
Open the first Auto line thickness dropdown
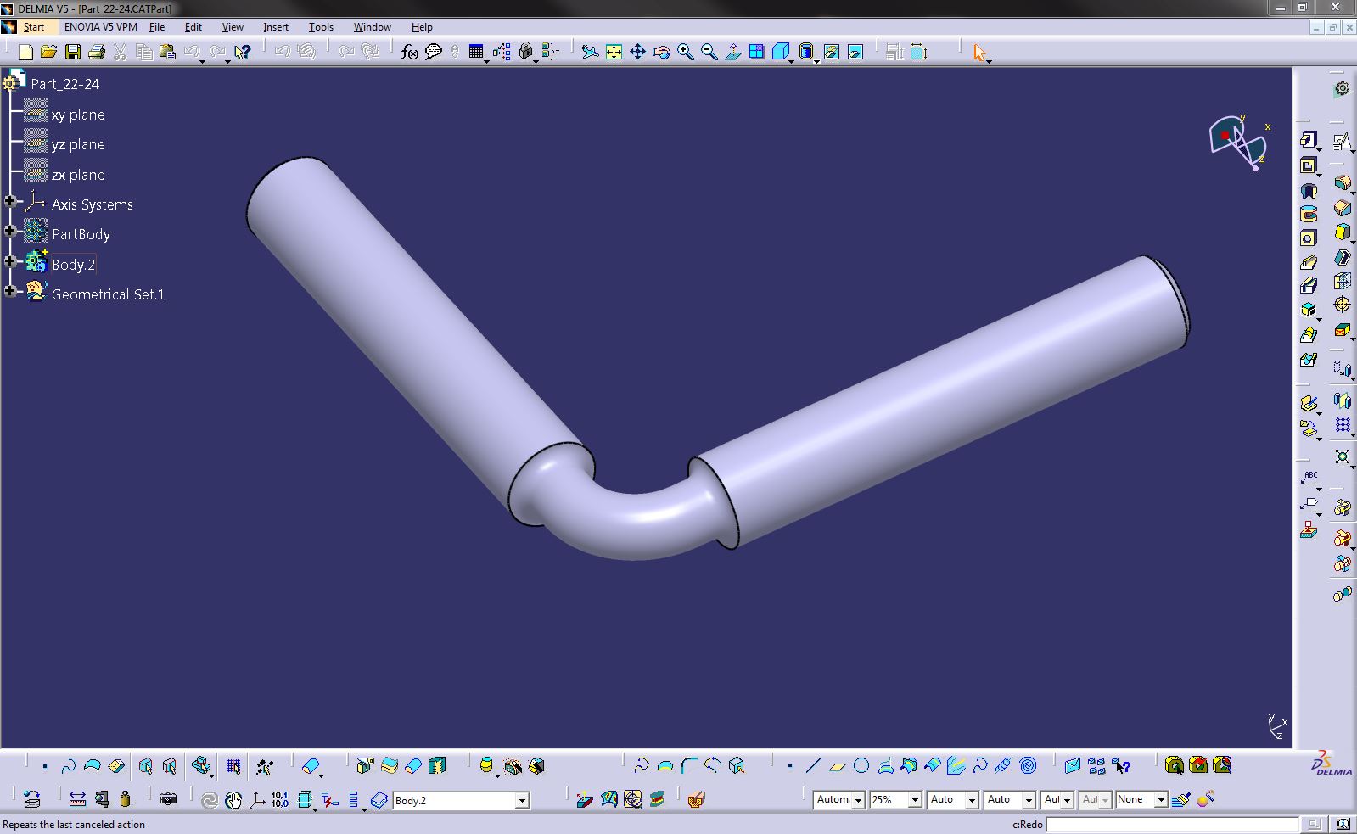coord(972,800)
